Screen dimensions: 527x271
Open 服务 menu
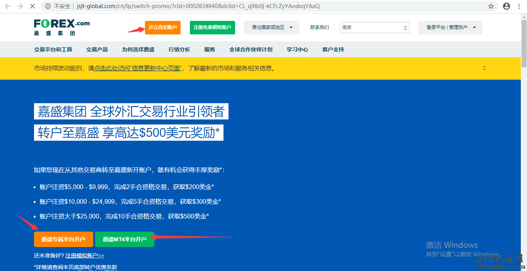point(210,49)
